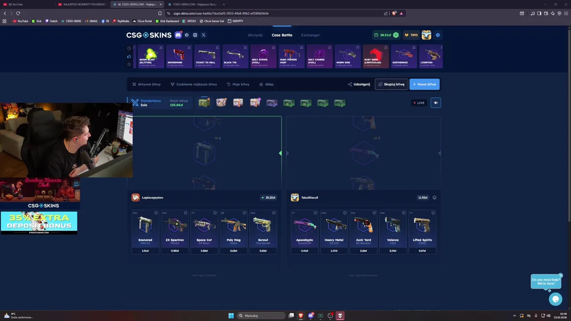
Task: Switch to the YouTube (6) browser tab
Action: (x=27, y=4)
